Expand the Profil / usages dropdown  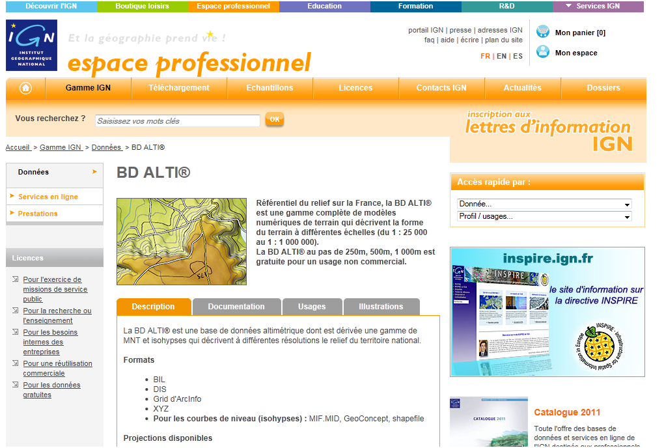[x=545, y=217]
